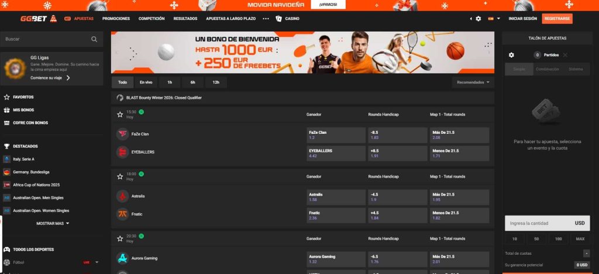
Task: Open the Casino section via cards icon
Action: point(279,19)
